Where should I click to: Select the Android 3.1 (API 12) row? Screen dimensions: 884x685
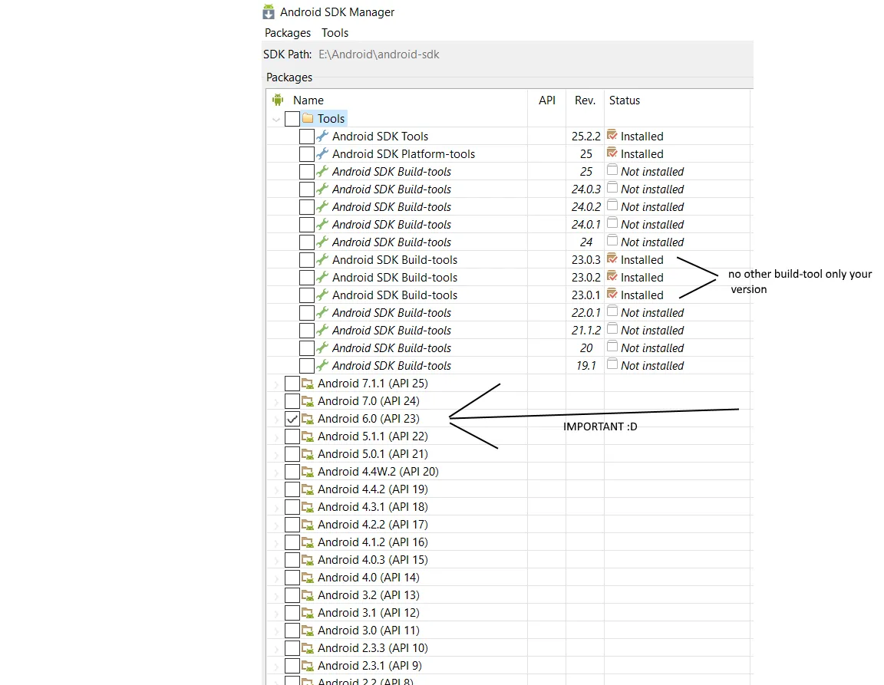point(510,613)
